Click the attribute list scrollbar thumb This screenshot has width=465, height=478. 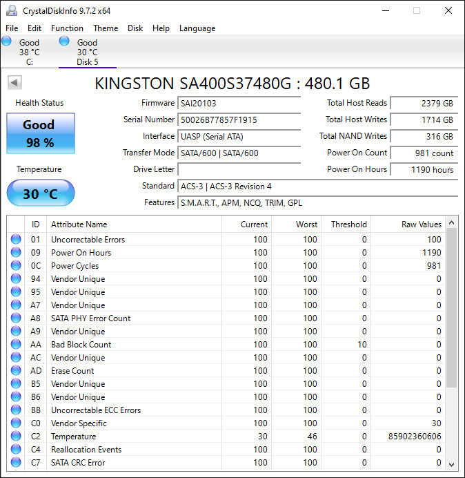[452, 308]
